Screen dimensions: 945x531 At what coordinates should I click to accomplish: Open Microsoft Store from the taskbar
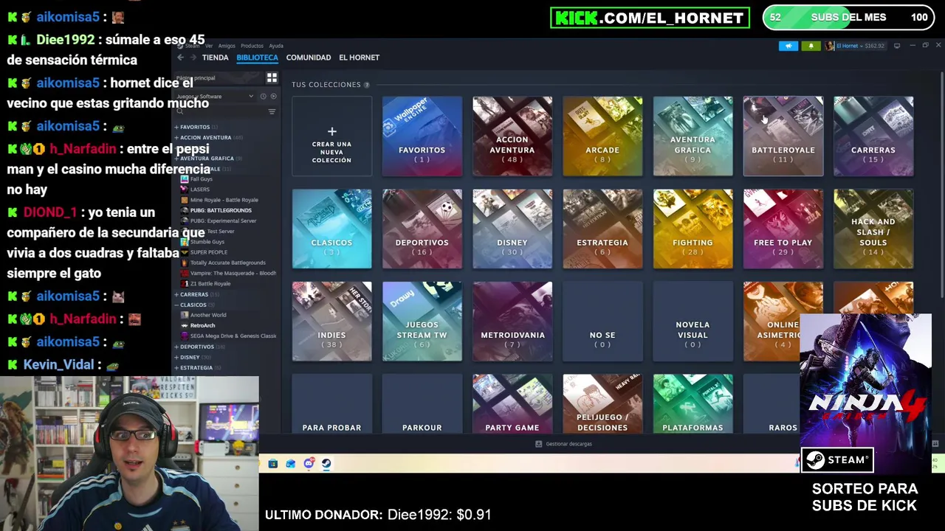coord(273,464)
